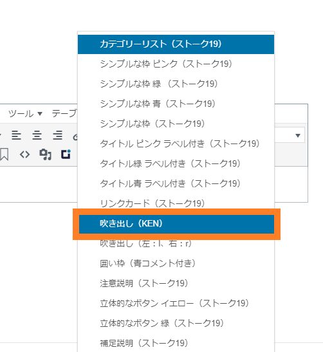
Task: Click the bookmark anchor icon
Action: point(5,154)
